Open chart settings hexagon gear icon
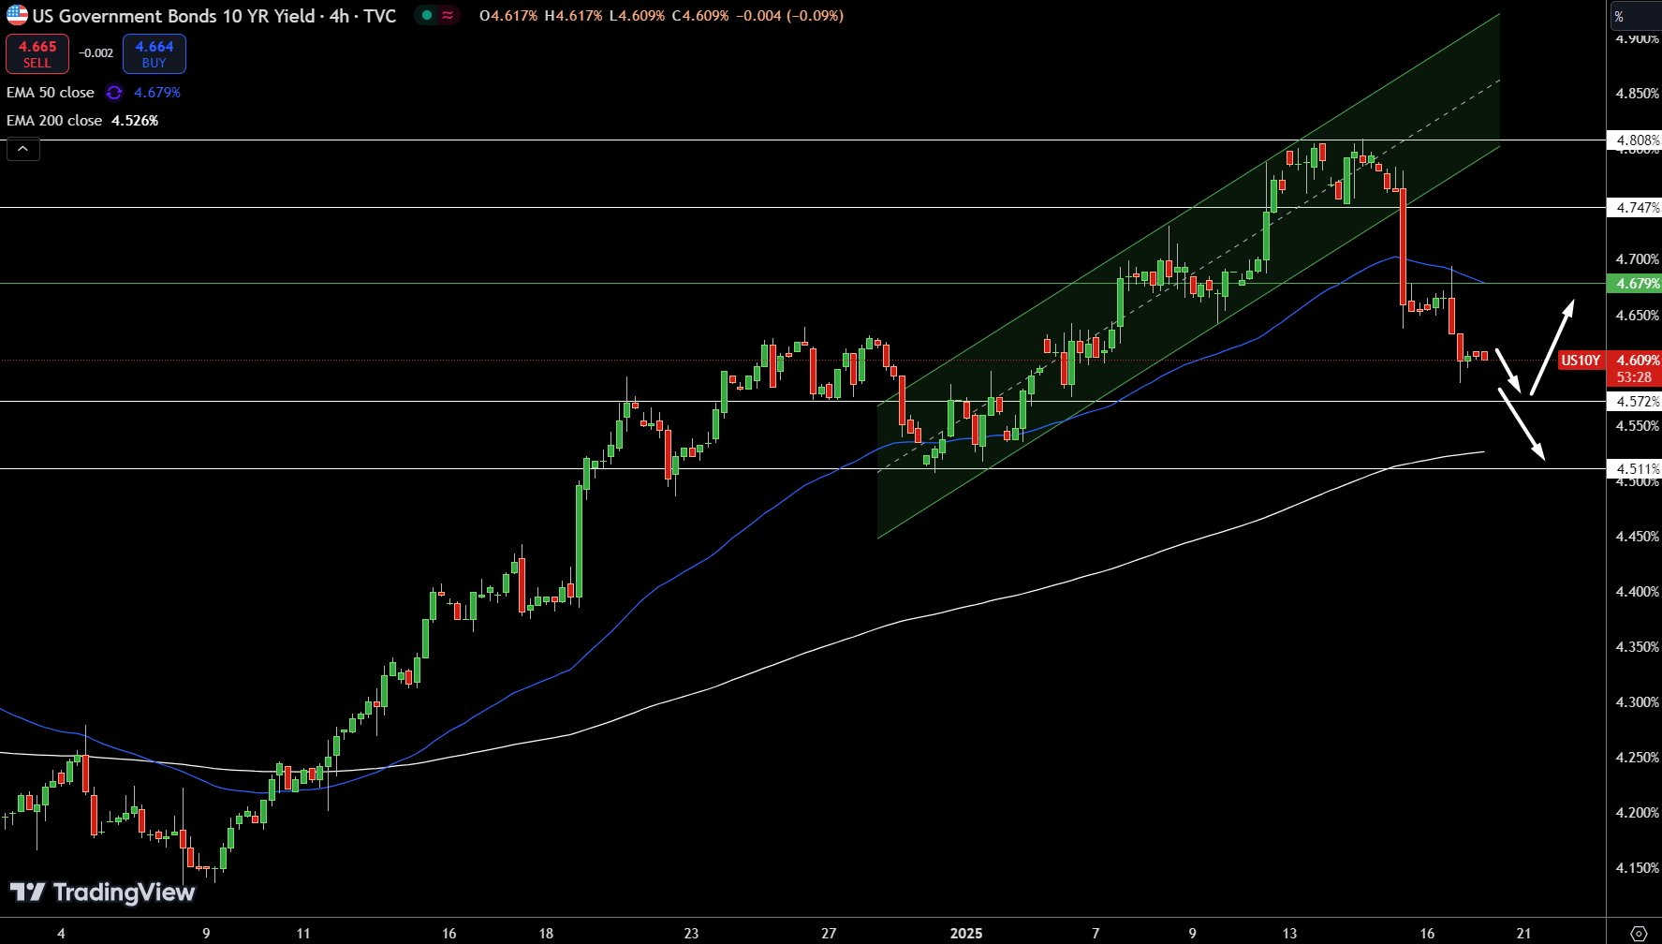 1639,933
